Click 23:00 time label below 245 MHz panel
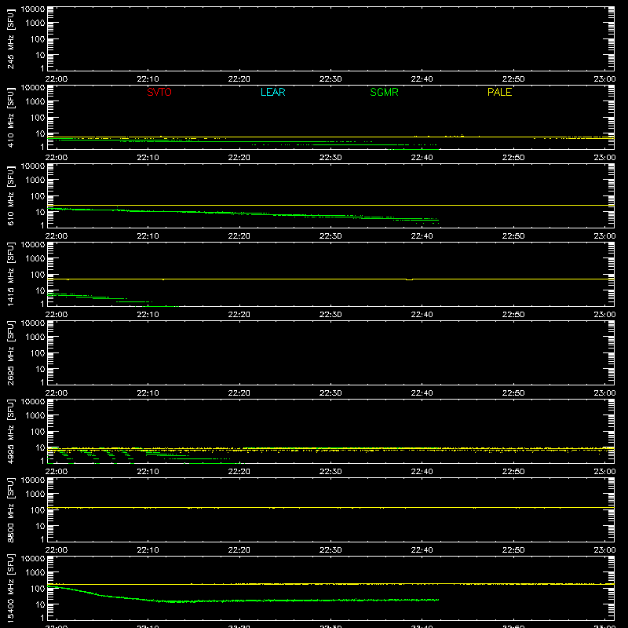Screen dimensions: 628x628 point(604,79)
